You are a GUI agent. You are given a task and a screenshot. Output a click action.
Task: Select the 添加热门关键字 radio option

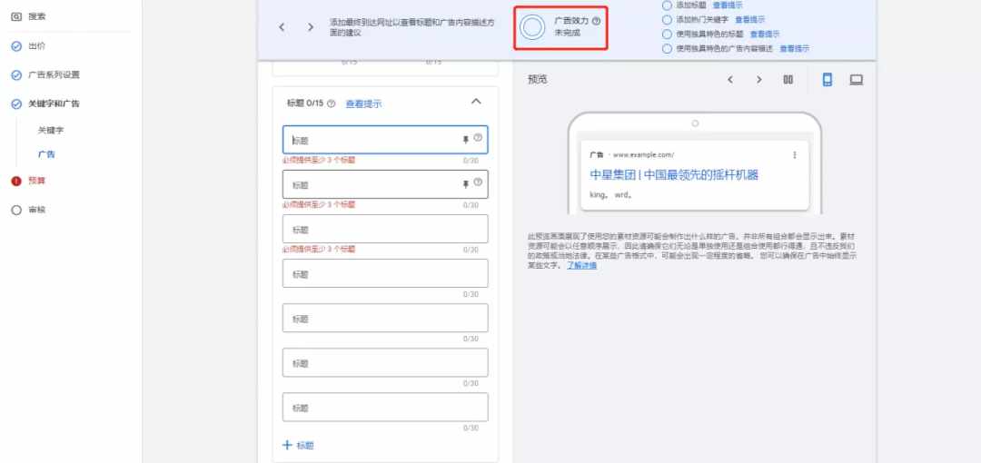pos(668,19)
